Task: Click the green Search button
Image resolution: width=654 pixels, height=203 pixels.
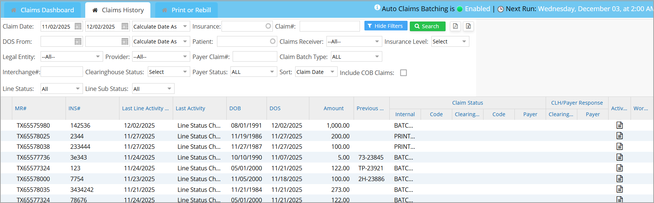Action: [427, 26]
